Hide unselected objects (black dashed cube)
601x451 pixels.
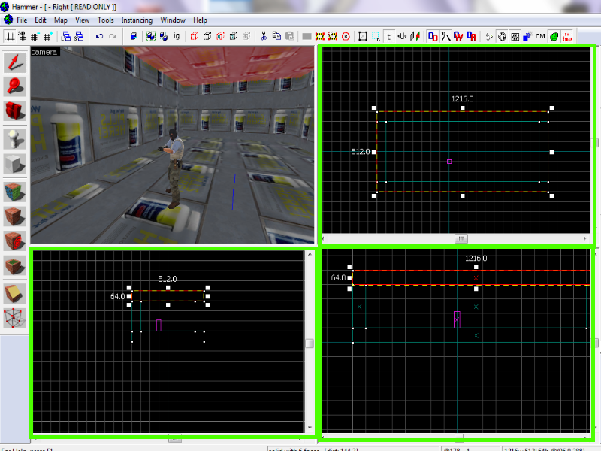(207, 36)
